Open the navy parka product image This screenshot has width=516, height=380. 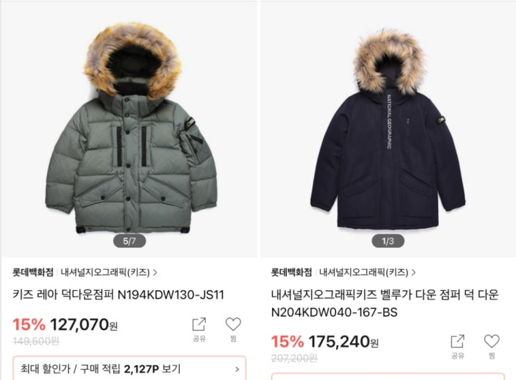click(388, 129)
